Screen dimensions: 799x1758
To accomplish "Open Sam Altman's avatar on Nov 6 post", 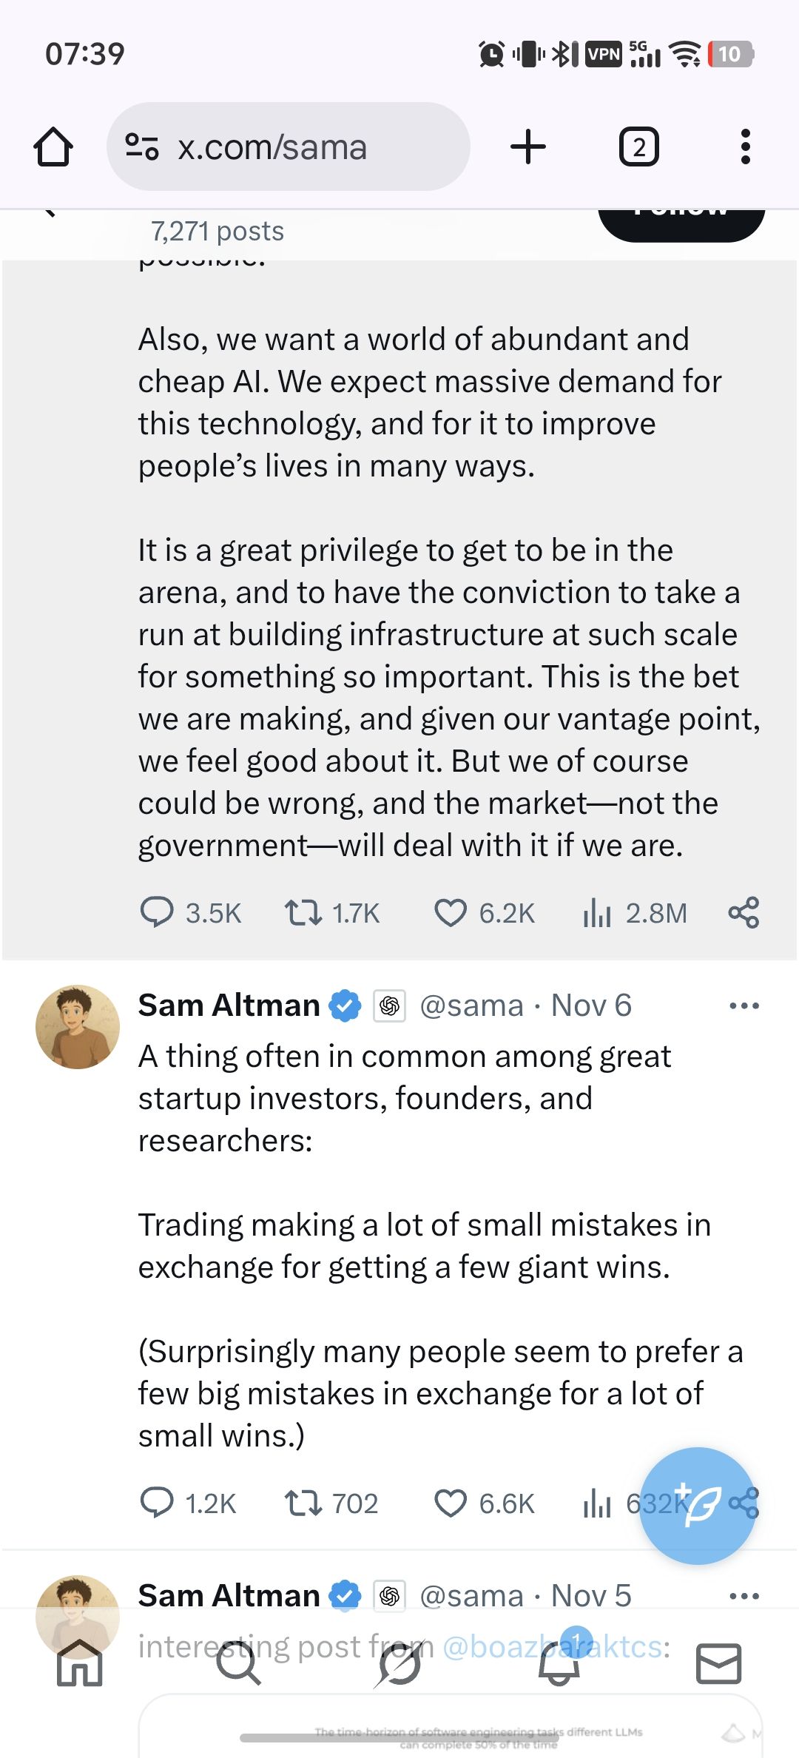I will (x=78, y=1026).
